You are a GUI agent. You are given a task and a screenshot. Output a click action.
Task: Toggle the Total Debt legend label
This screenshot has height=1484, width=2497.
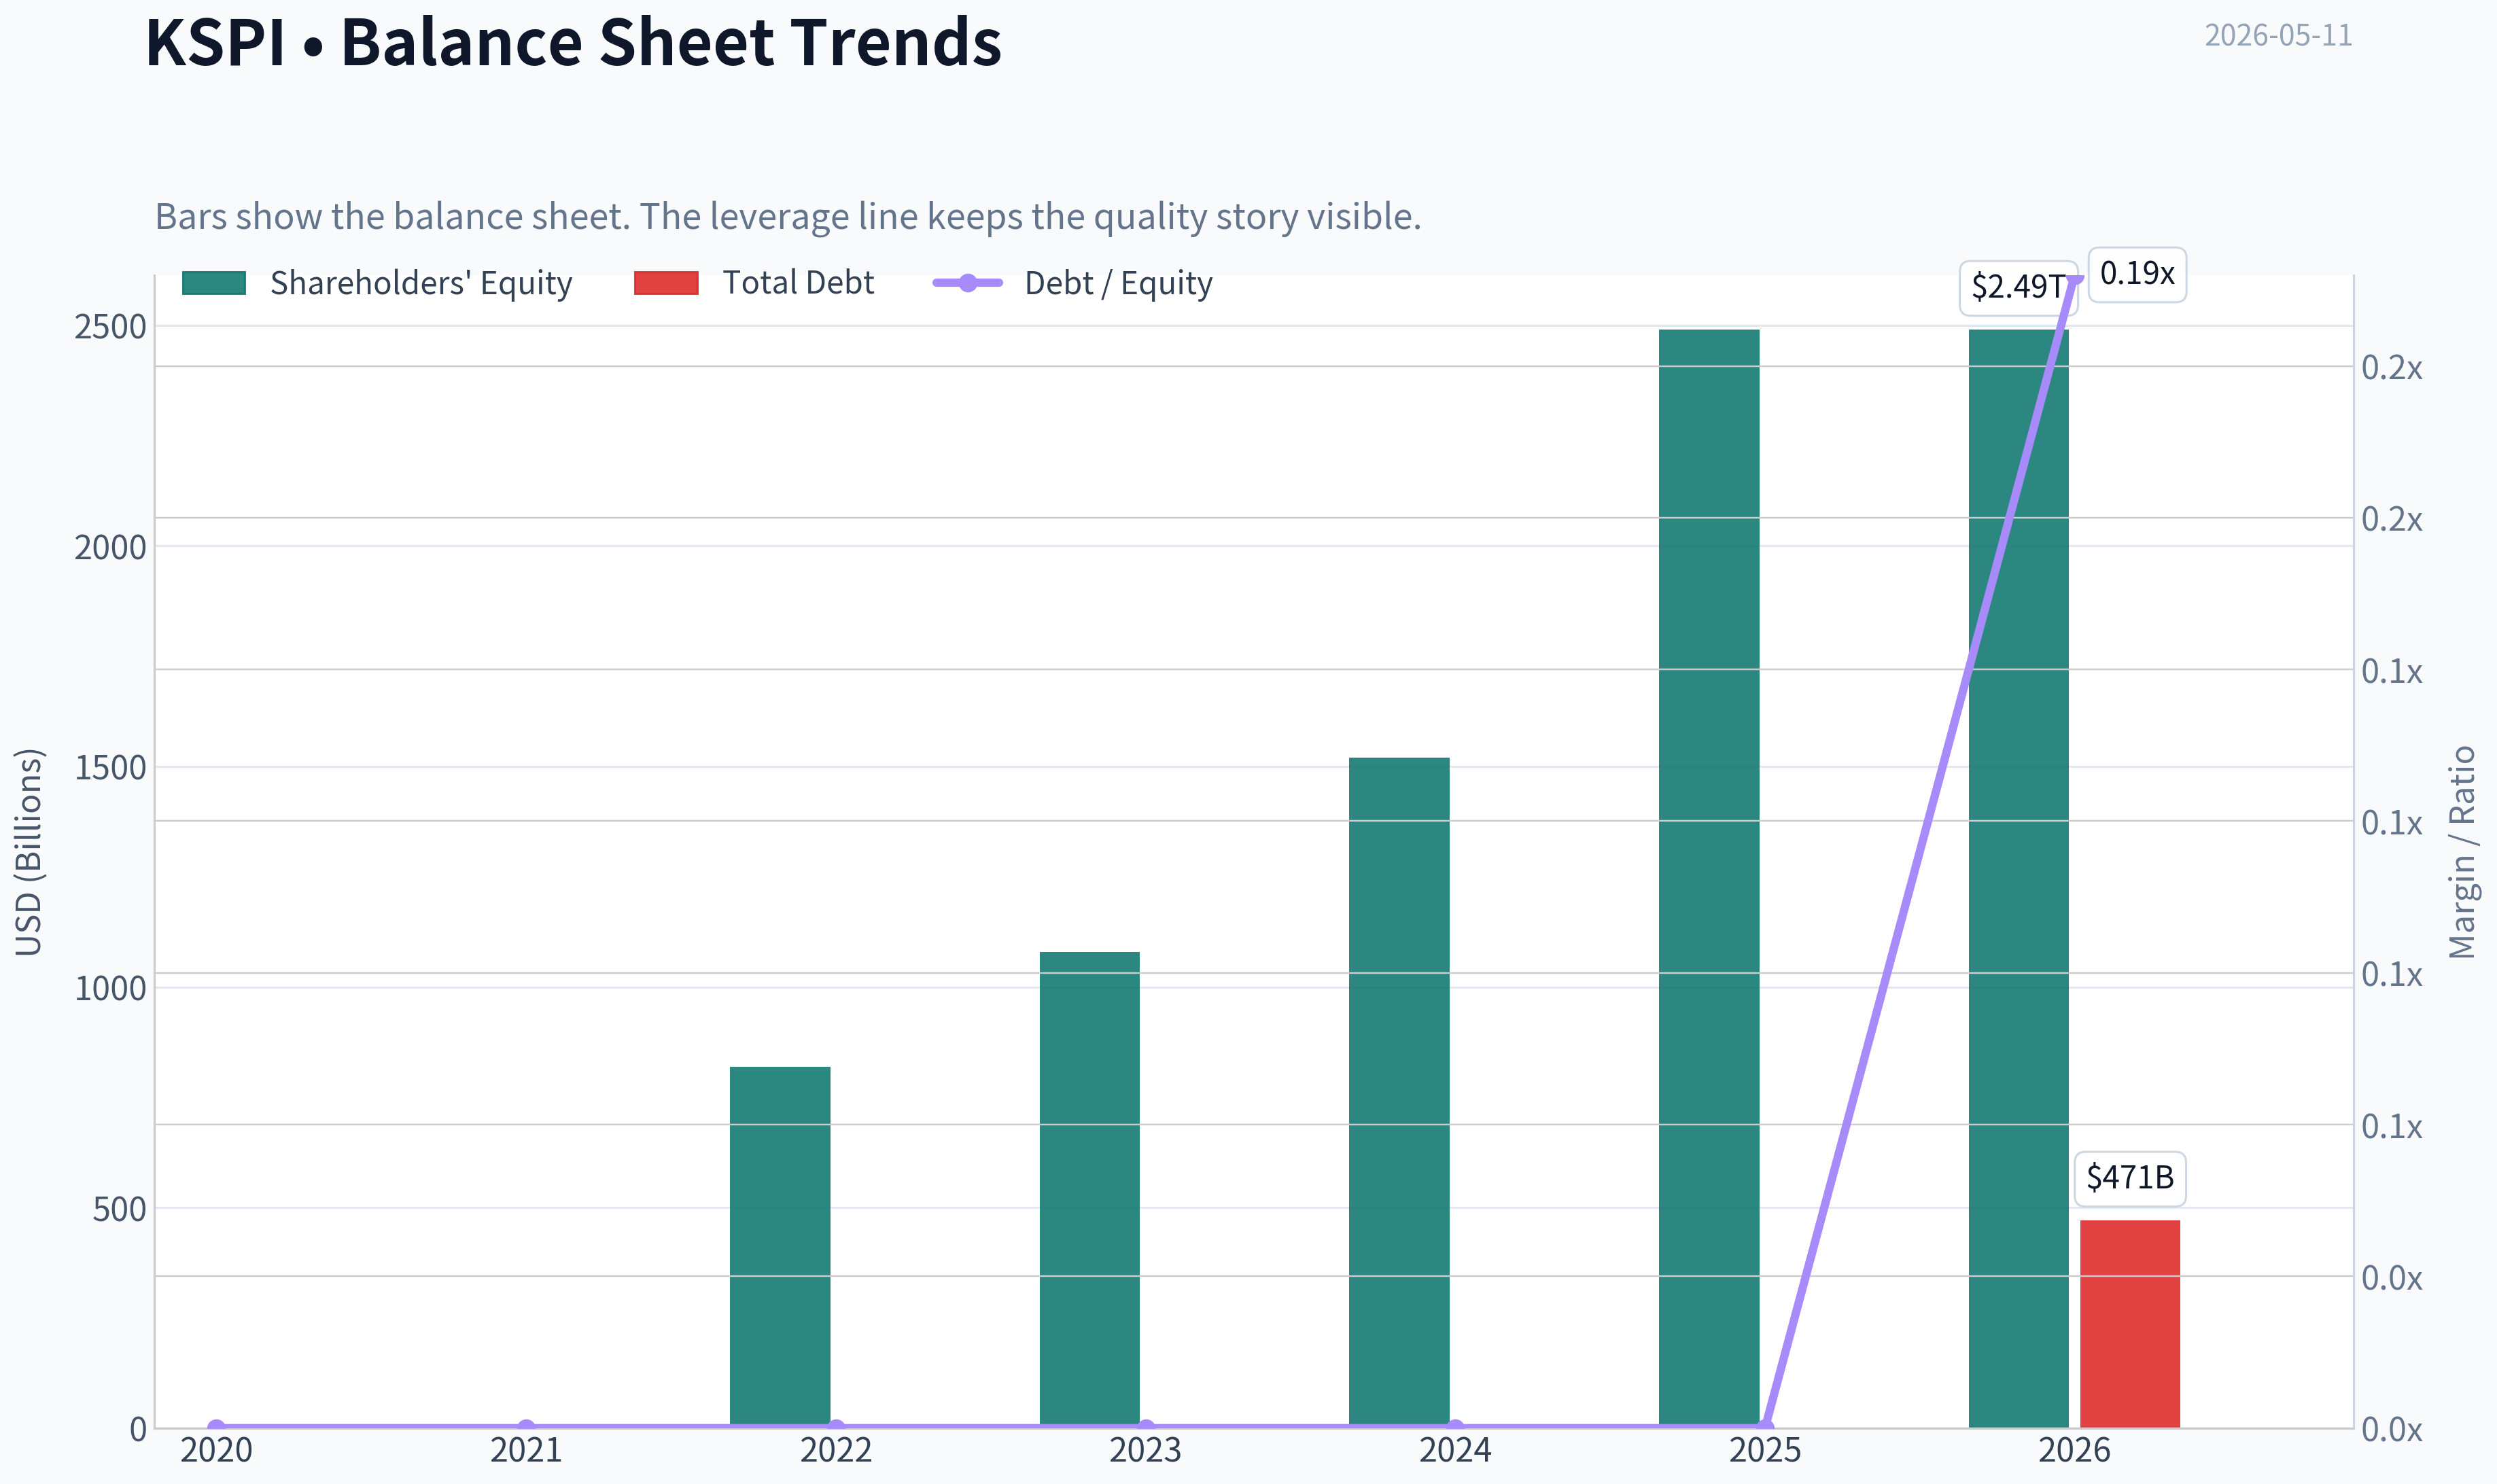pyautogui.click(x=798, y=283)
